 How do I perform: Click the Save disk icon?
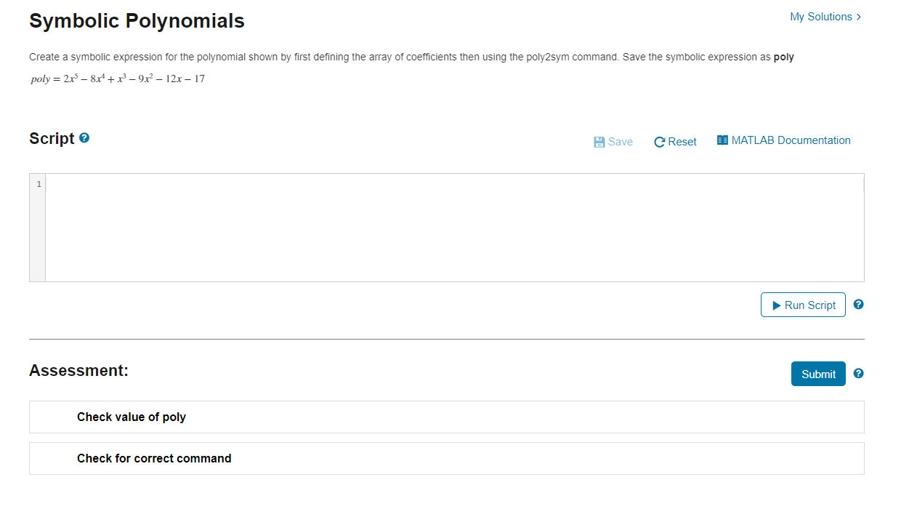tap(598, 141)
